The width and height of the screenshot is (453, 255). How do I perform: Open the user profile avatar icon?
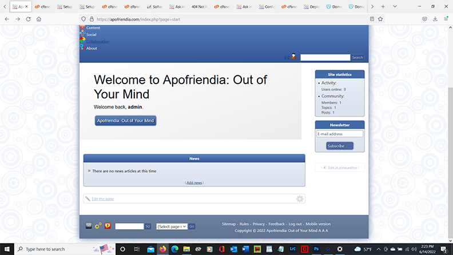[293, 56]
